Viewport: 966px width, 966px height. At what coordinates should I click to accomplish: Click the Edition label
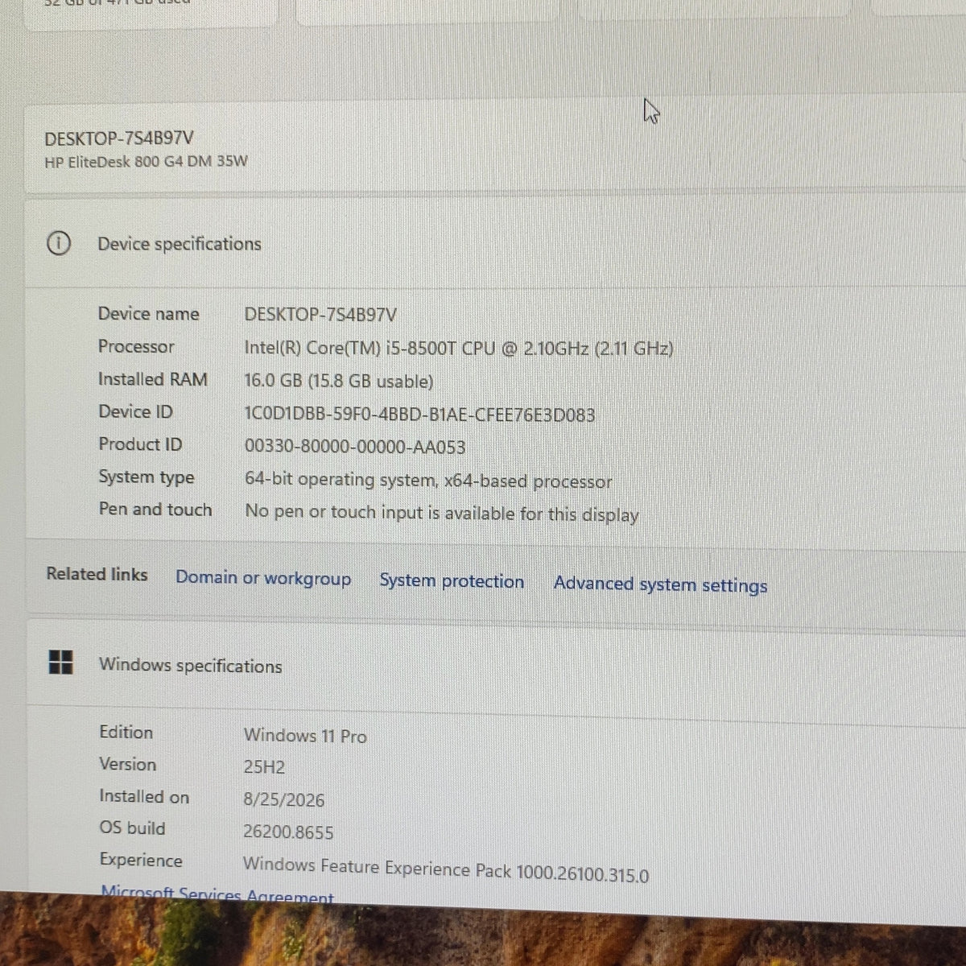point(126,732)
